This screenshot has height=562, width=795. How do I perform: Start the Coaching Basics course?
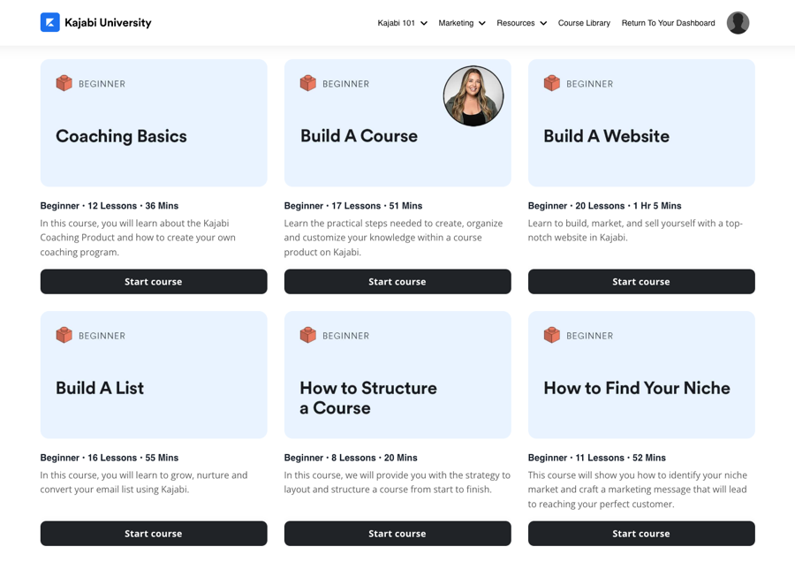tap(154, 282)
